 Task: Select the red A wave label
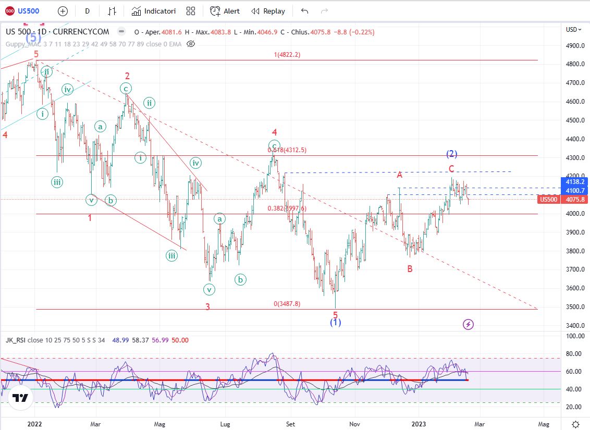(400, 175)
